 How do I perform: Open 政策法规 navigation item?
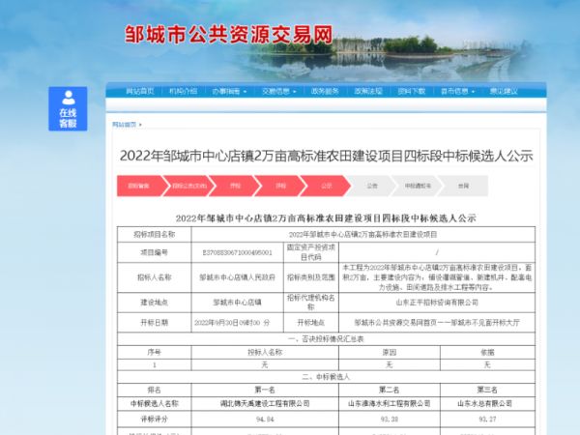(368, 91)
